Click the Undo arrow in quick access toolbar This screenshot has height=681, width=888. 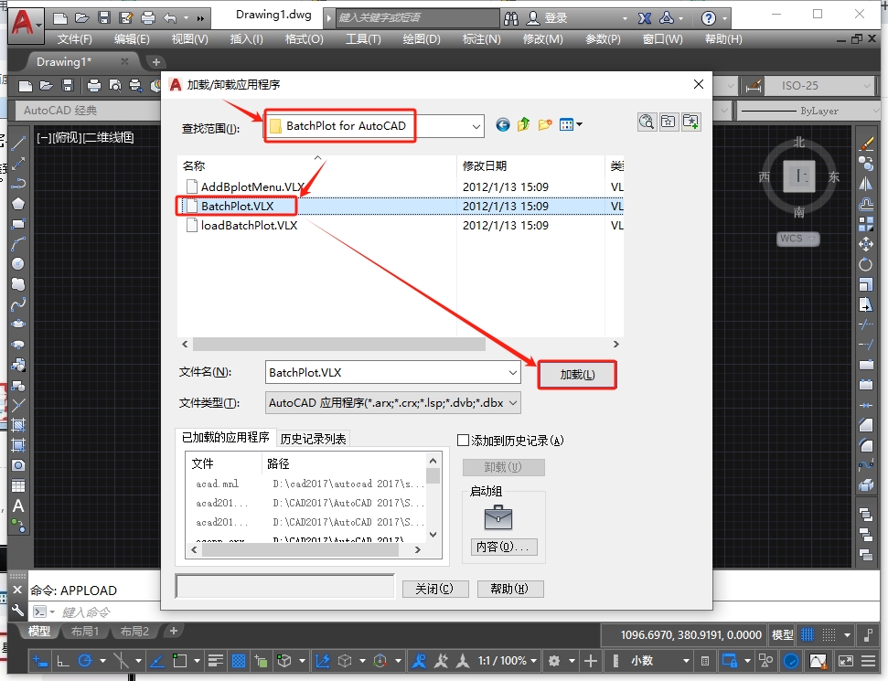click(x=170, y=18)
